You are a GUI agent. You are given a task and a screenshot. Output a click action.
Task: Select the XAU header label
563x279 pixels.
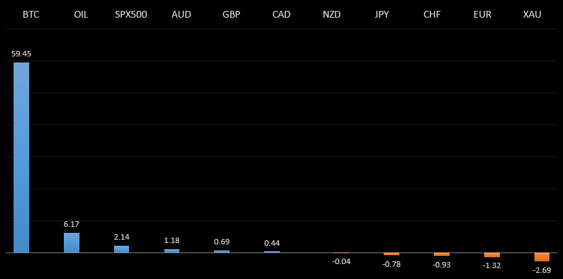(532, 14)
